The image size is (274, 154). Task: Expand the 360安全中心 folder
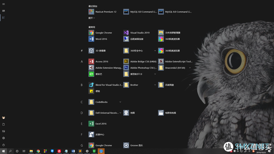[x=155, y=51]
